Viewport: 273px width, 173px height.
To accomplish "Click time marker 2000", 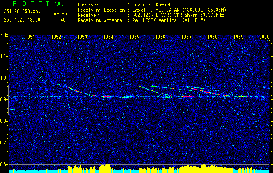I will [264, 37].
